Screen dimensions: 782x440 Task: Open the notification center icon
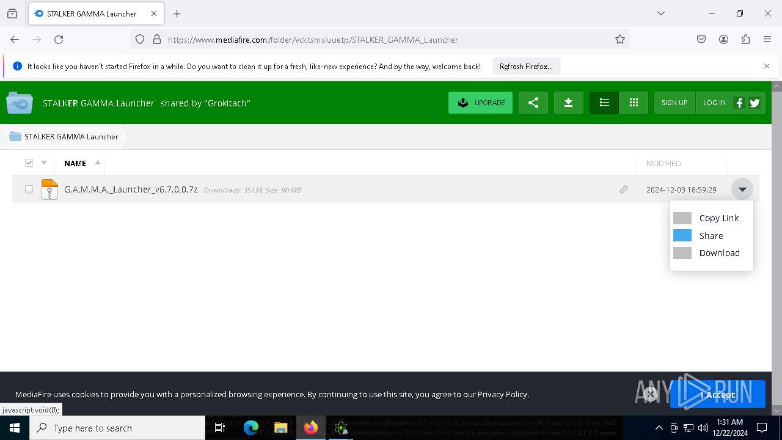click(x=762, y=428)
